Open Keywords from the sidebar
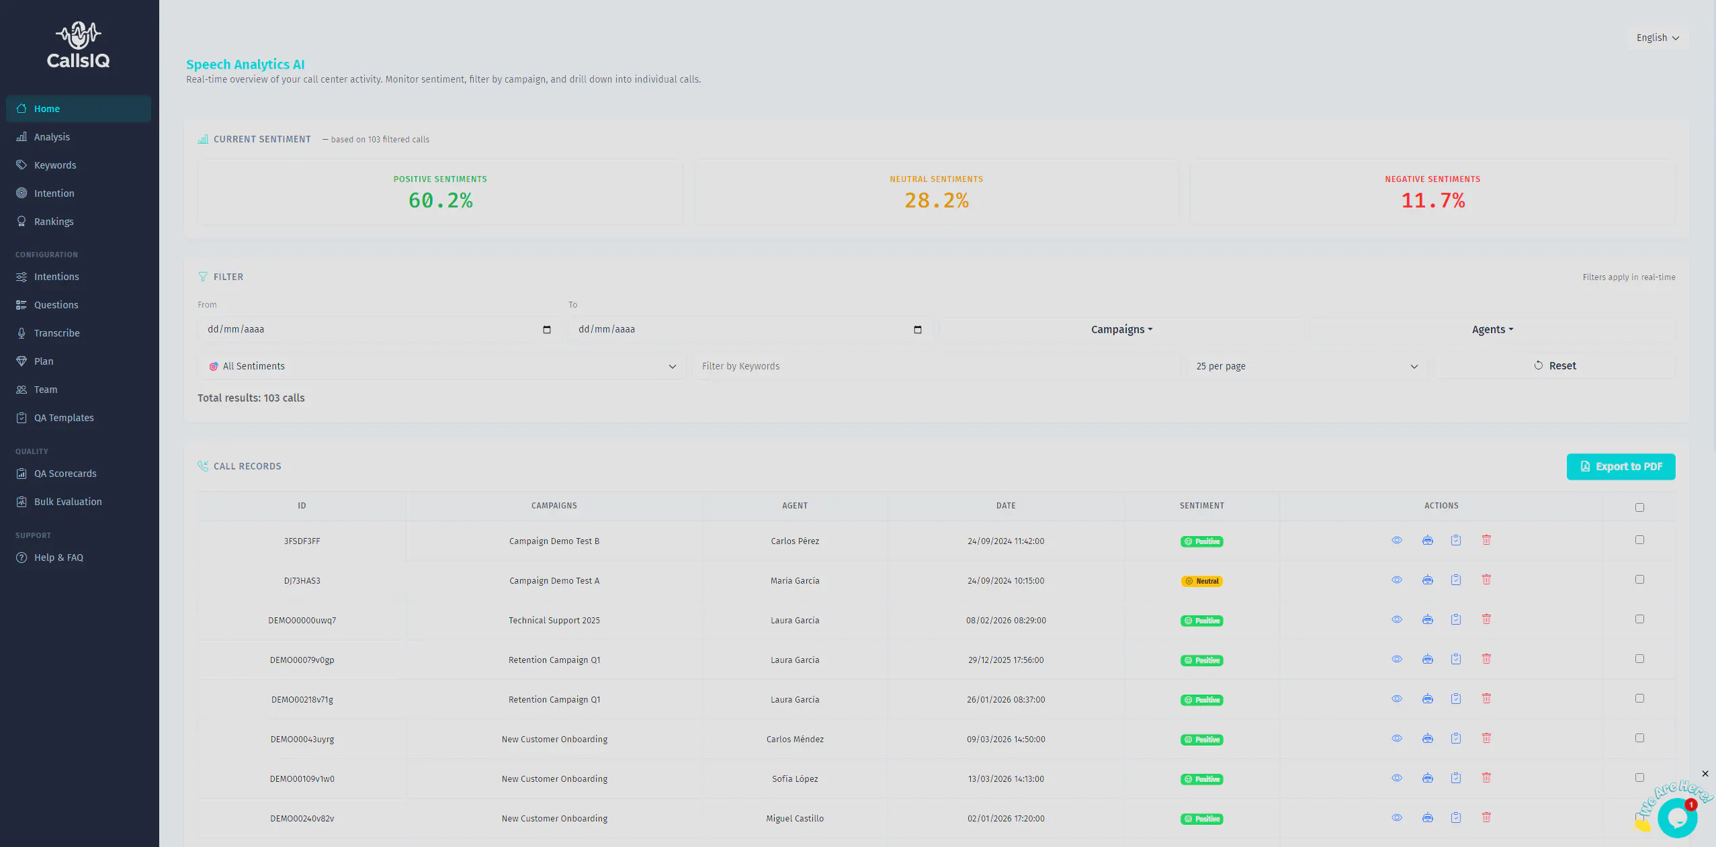1716x847 pixels. pyautogui.click(x=79, y=165)
